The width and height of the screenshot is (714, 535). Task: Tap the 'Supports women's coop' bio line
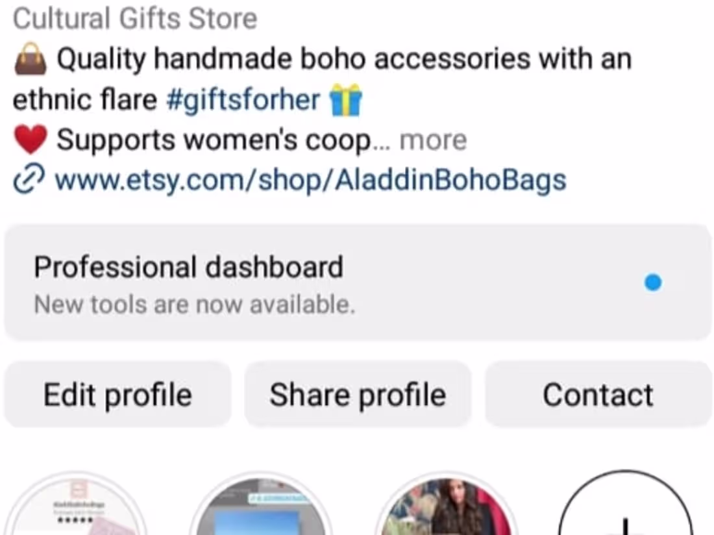click(214, 140)
